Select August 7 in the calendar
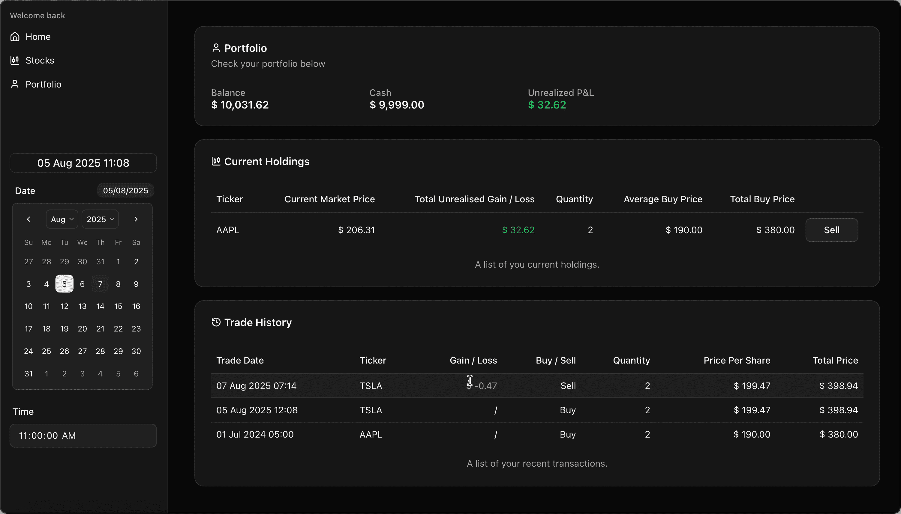This screenshot has height=514, width=901. 100,284
